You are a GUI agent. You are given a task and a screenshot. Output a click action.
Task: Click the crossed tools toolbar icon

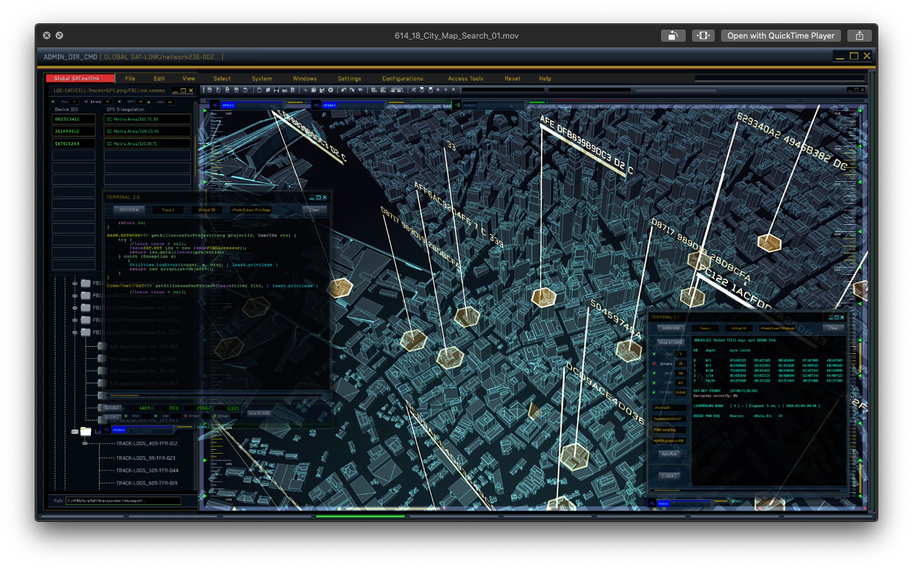(414, 90)
